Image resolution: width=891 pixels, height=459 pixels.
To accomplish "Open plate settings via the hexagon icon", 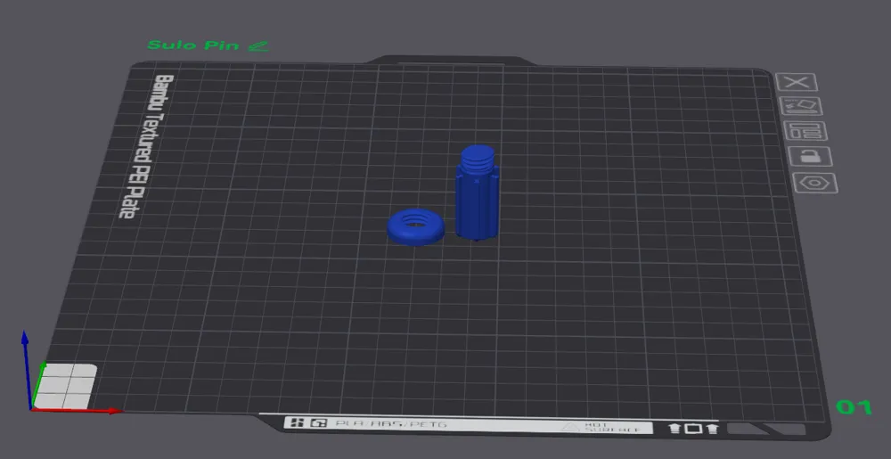I will pos(815,183).
